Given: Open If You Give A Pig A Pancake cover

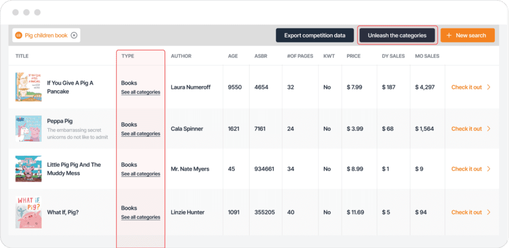Looking at the screenshot, I should pyautogui.click(x=28, y=87).
